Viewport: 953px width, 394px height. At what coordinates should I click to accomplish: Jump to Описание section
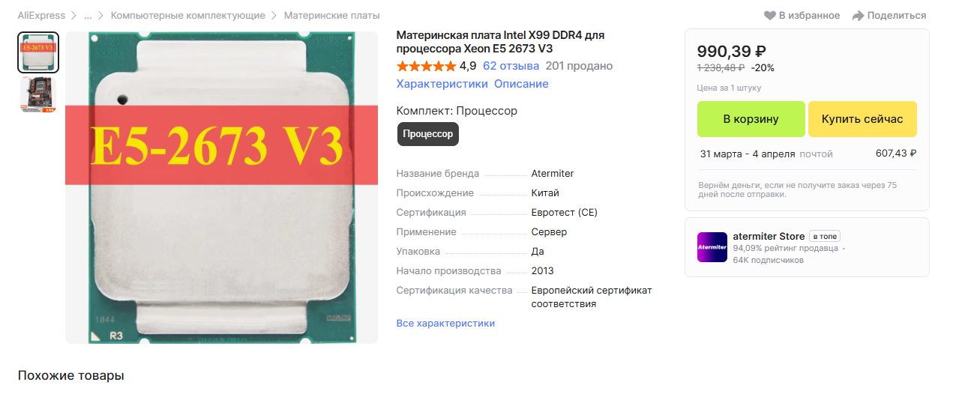tap(521, 84)
